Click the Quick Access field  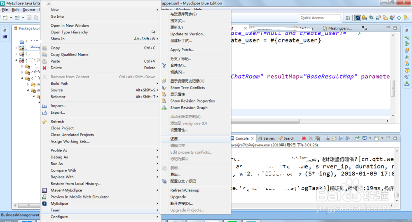click(x=320, y=18)
